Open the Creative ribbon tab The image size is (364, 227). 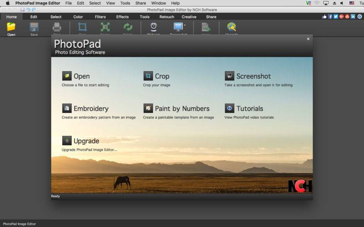click(x=189, y=17)
